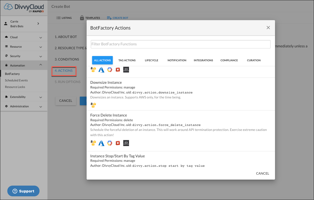This screenshot has height=200, width=314.
Task: Open the Carrie Bob's Bots account arrow
Action: coord(38,24)
